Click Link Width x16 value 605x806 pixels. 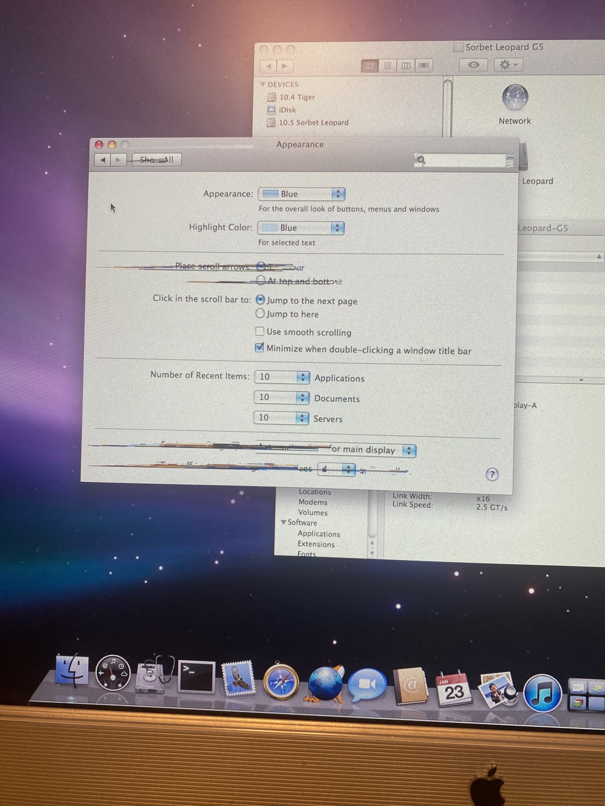click(483, 499)
